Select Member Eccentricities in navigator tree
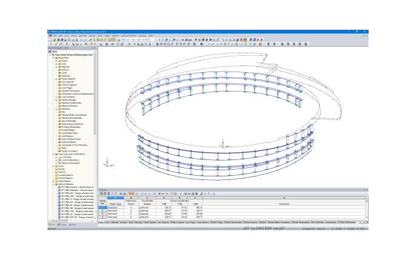The width and height of the screenshot is (416, 260). [71, 103]
